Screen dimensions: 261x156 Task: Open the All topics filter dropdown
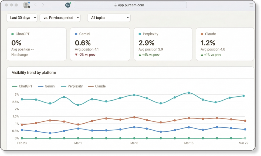[109, 18]
